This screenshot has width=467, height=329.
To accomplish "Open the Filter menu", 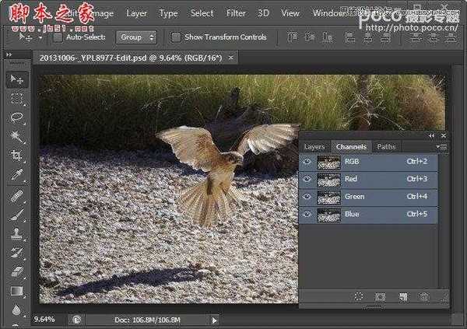I will (236, 13).
